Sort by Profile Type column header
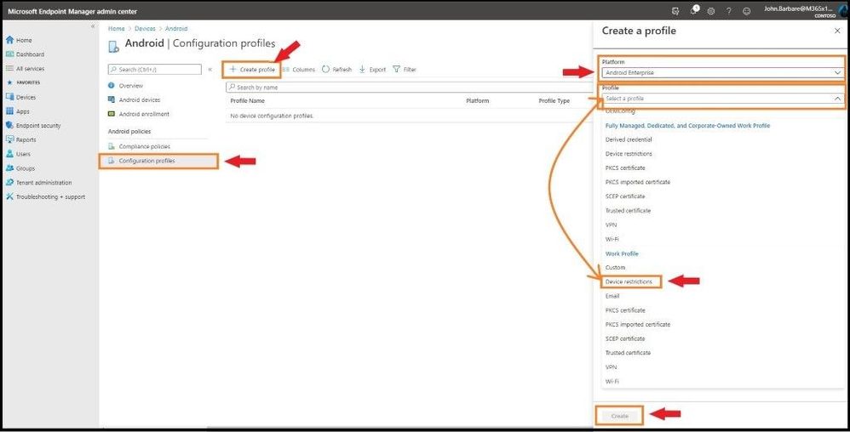This screenshot has height=432, width=850. [x=554, y=100]
